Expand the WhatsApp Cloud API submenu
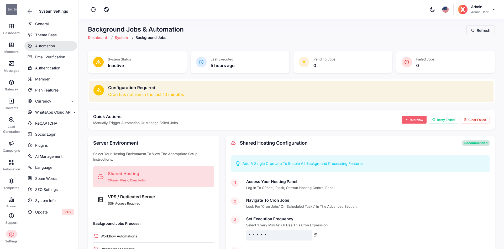 [x=75, y=112]
